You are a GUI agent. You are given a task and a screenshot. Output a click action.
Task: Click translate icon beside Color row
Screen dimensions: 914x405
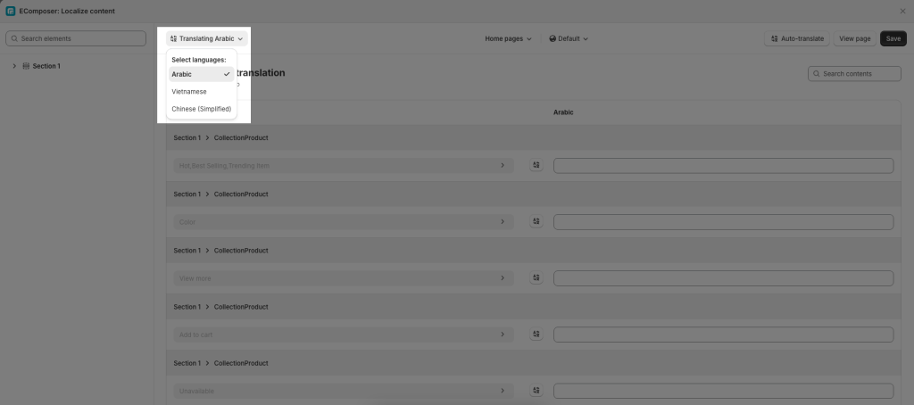(x=536, y=222)
